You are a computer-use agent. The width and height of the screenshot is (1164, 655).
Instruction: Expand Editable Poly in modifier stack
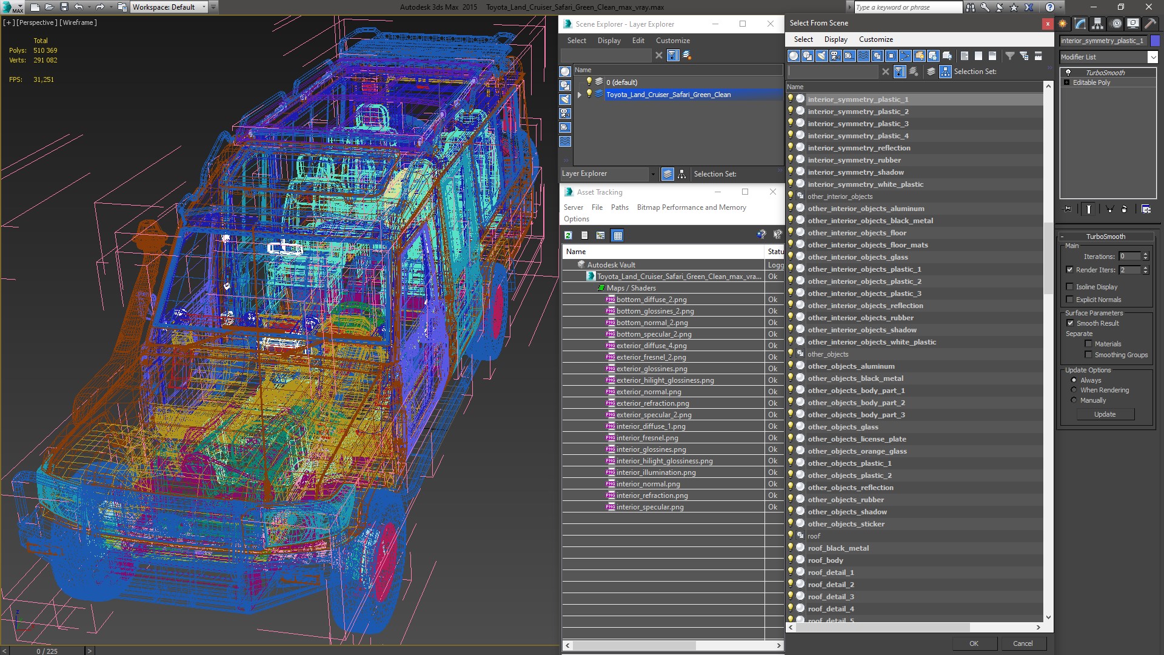click(1067, 82)
